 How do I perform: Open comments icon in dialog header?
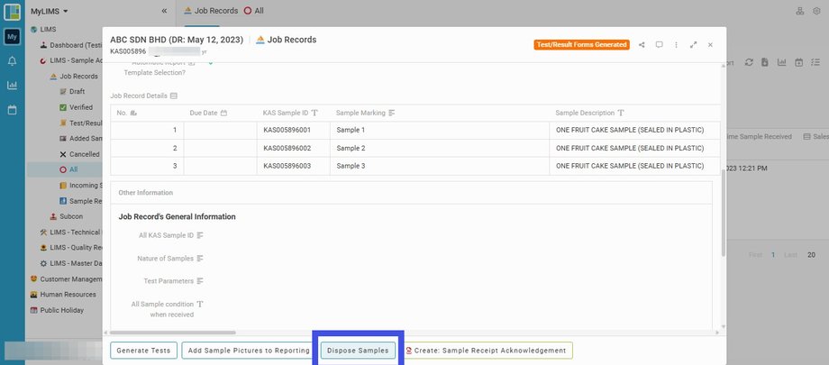point(660,45)
